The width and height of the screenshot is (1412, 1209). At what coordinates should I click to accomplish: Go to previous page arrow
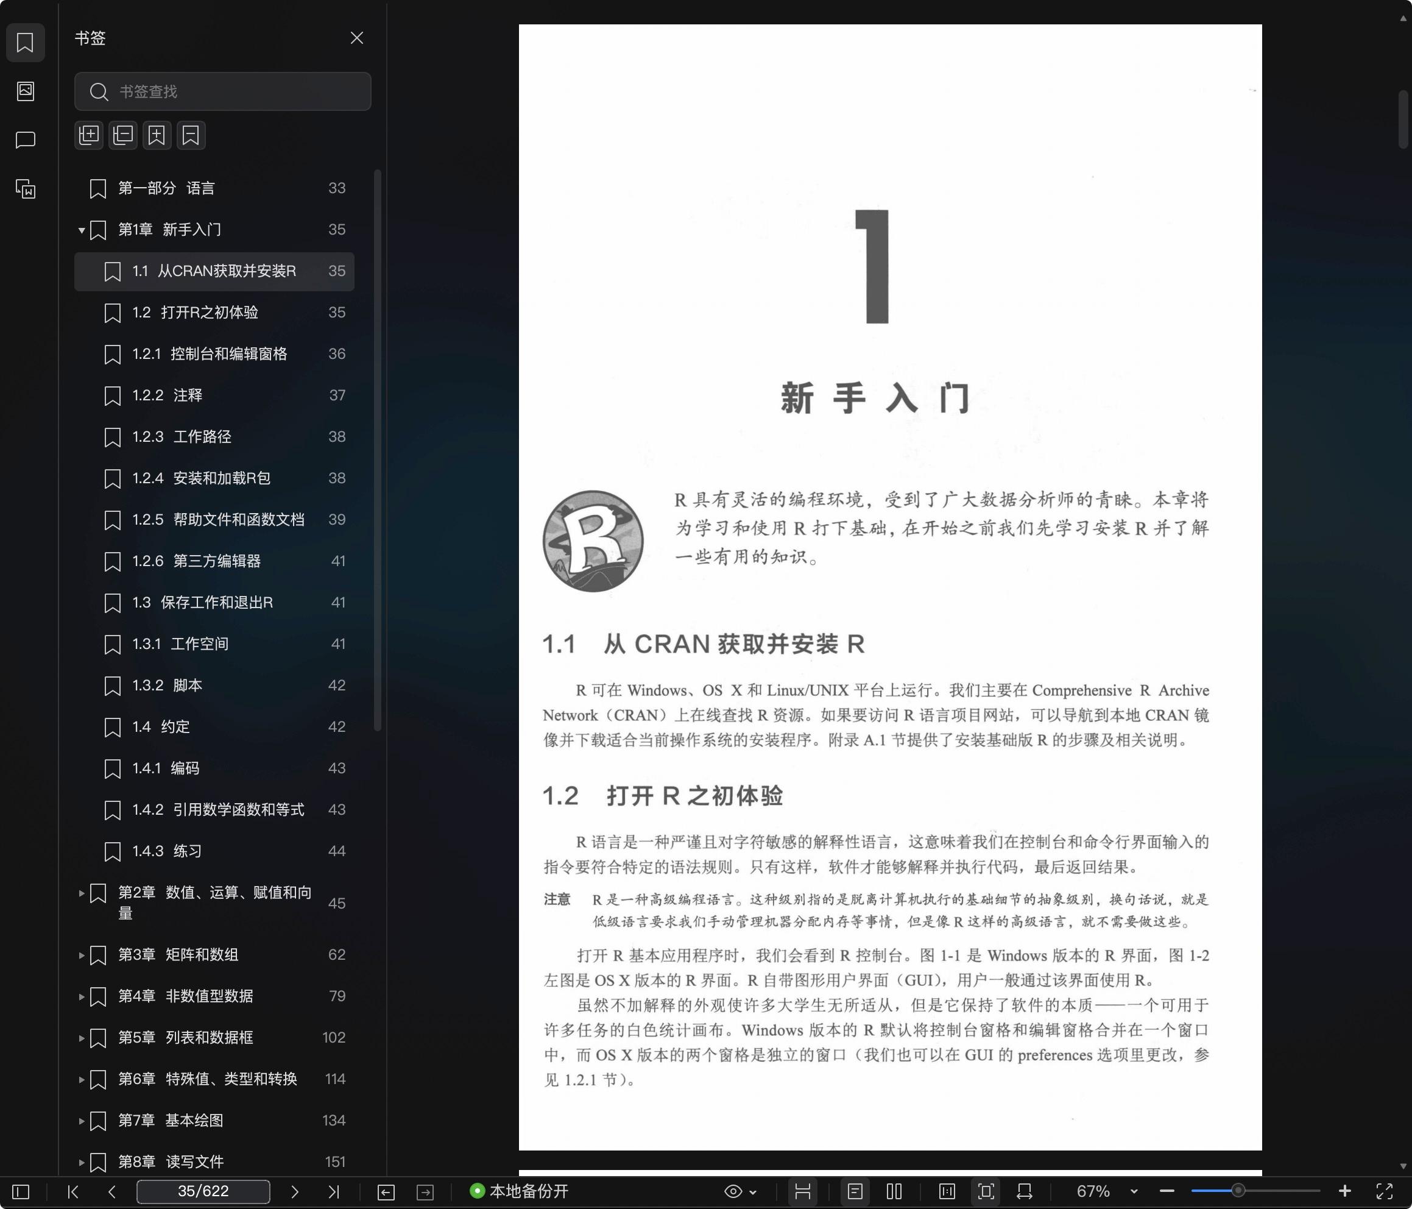click(x=111, y=1191)
